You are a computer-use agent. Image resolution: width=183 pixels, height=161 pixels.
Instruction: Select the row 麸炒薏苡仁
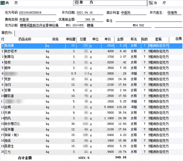tap(92, 124)
